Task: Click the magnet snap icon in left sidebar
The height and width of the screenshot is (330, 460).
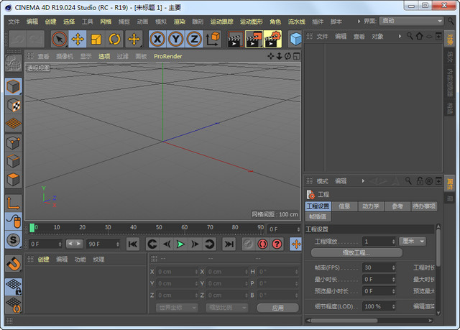Action: (13, 263)
